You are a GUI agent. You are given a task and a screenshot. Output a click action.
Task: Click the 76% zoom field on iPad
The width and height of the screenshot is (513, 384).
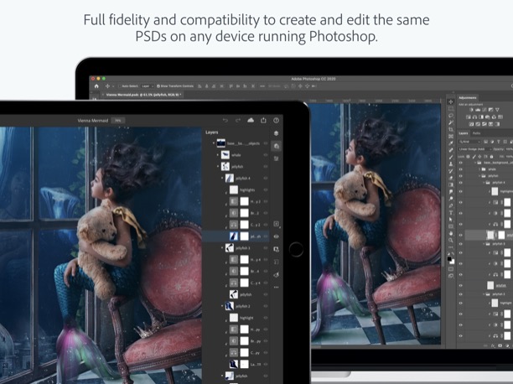(x=118, y=121)
